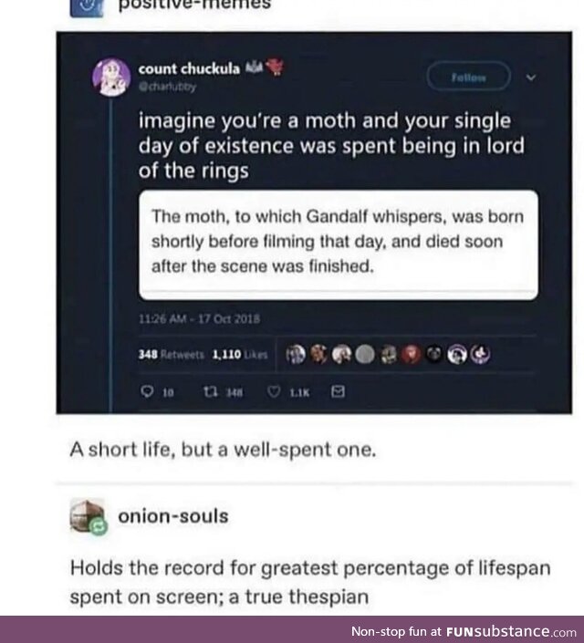
Task: Open the count chuckula display name
Action: coord(189,69)
